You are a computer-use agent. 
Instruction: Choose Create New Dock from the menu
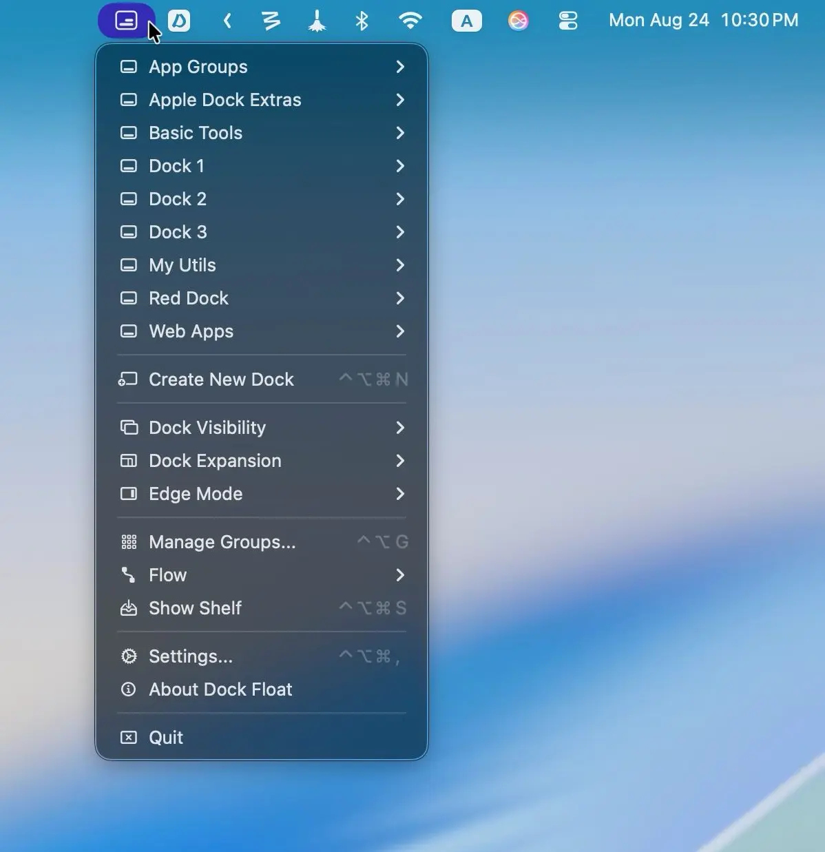[x=262, y=380]
